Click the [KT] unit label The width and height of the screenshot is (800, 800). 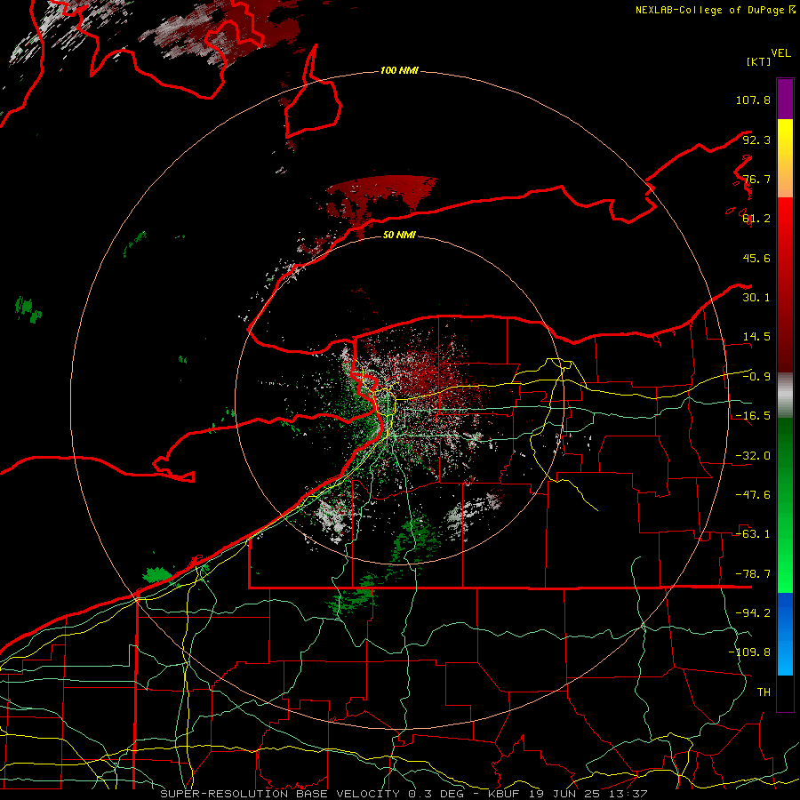(x=758, y=61)
